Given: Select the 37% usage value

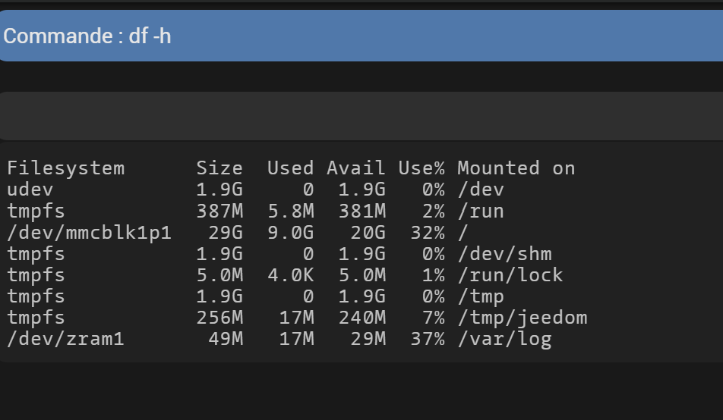Looking at the screenshot, I should point(427,339).
